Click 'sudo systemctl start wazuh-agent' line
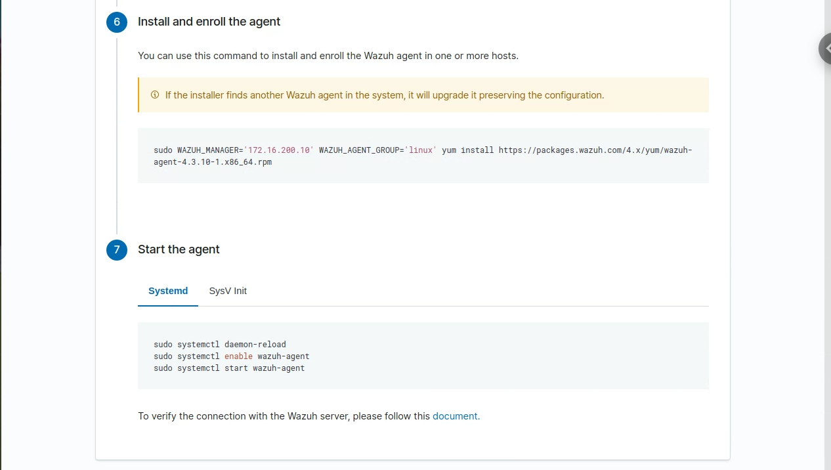This screenshot has height=470, width=831. [x=229, y=368]
